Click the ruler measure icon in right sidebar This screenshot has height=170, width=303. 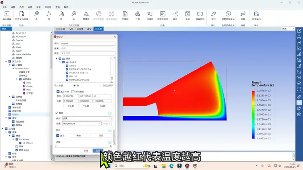pyautogui.click(x=299, y=97)
